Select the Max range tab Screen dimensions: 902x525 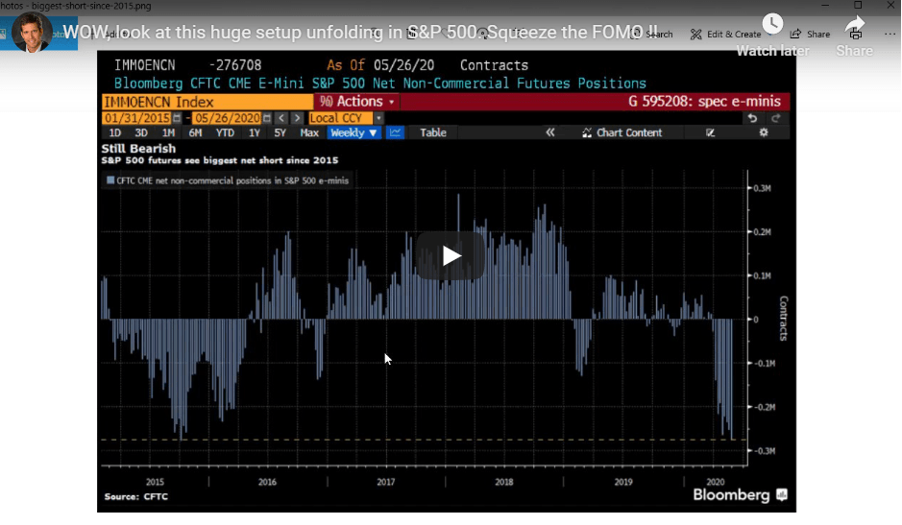[309, 132]
